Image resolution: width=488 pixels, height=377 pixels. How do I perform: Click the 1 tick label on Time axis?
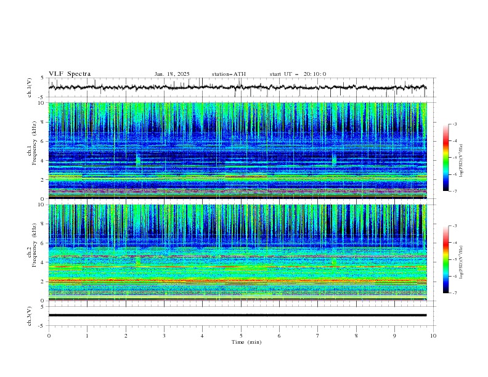87,336
